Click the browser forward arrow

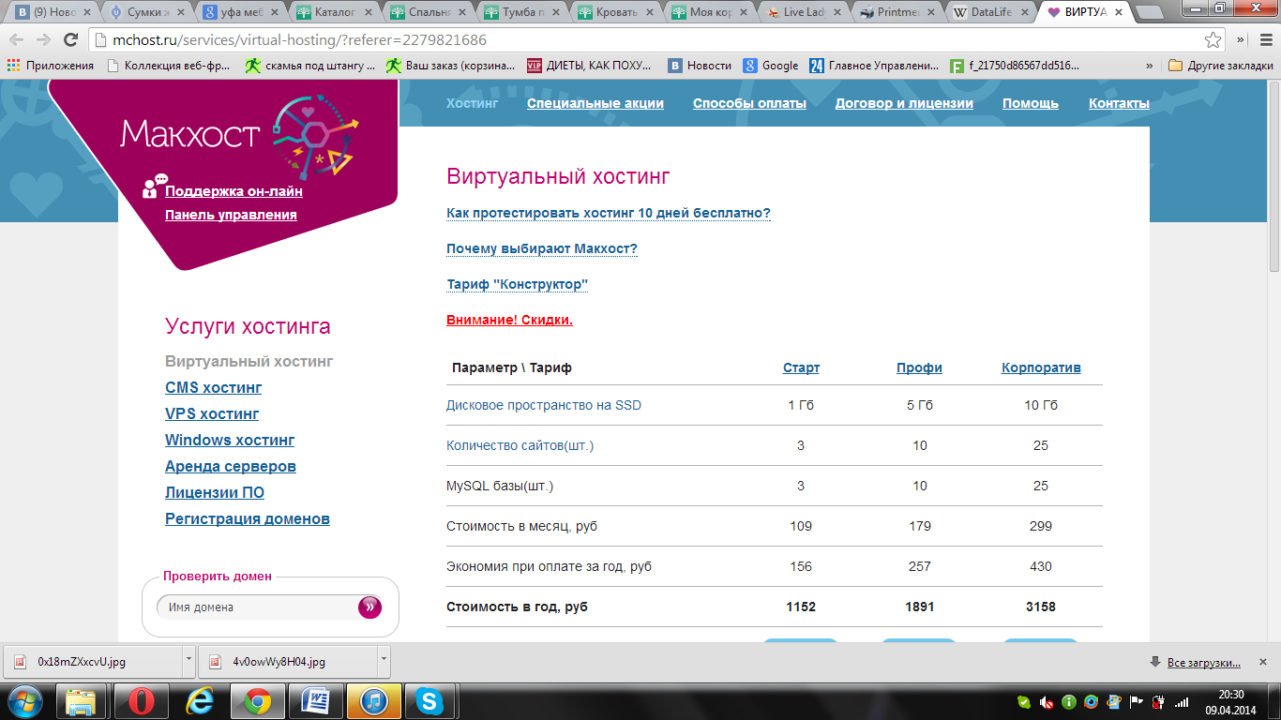pos(43,40)
